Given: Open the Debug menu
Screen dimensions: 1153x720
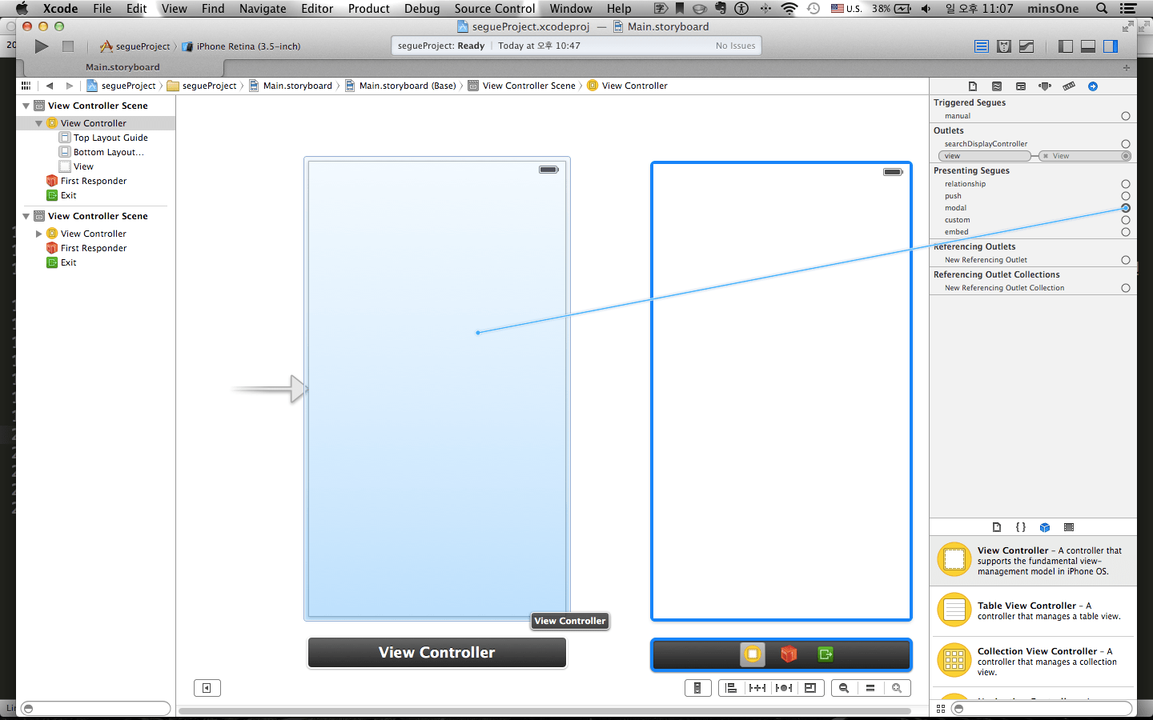Looking at the screenshot, I should (x=422, y=9).
